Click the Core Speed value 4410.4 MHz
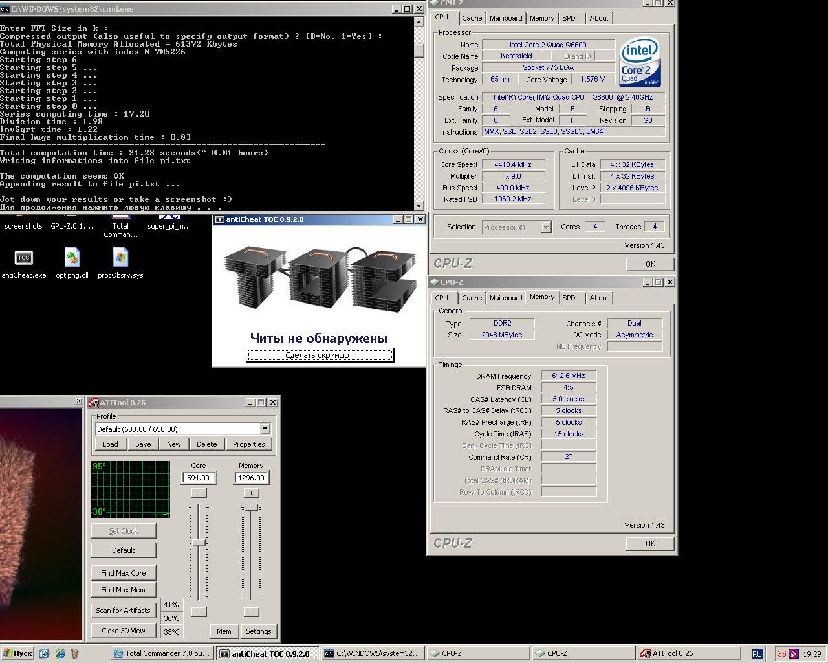Image resolution: width=828 pixels, height=663 pixels. 513,164
